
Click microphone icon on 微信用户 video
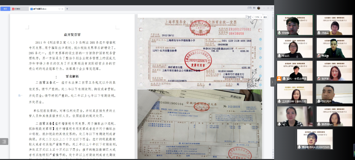pos(319,102)
